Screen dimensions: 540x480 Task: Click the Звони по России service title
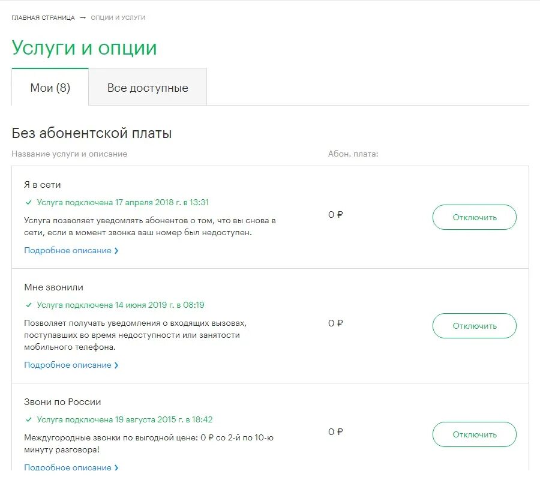tap(62, 402)
